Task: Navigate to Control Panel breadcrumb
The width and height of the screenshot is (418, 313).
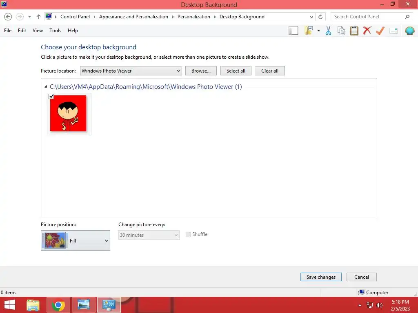Action: coord(75,16)
